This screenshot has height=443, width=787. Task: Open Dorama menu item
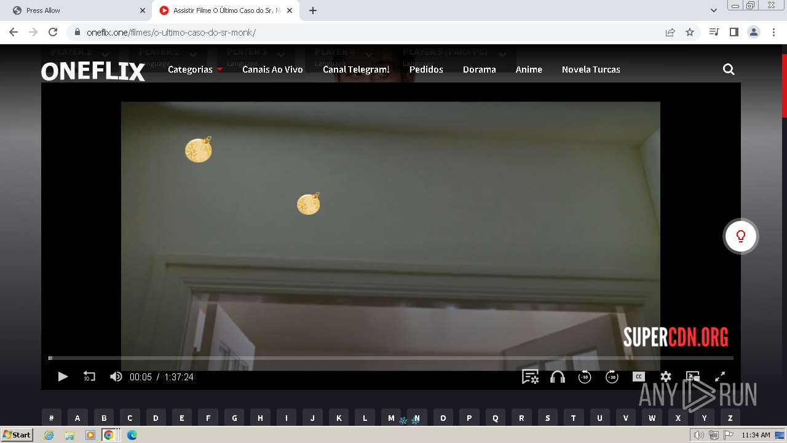pos(480,70)
